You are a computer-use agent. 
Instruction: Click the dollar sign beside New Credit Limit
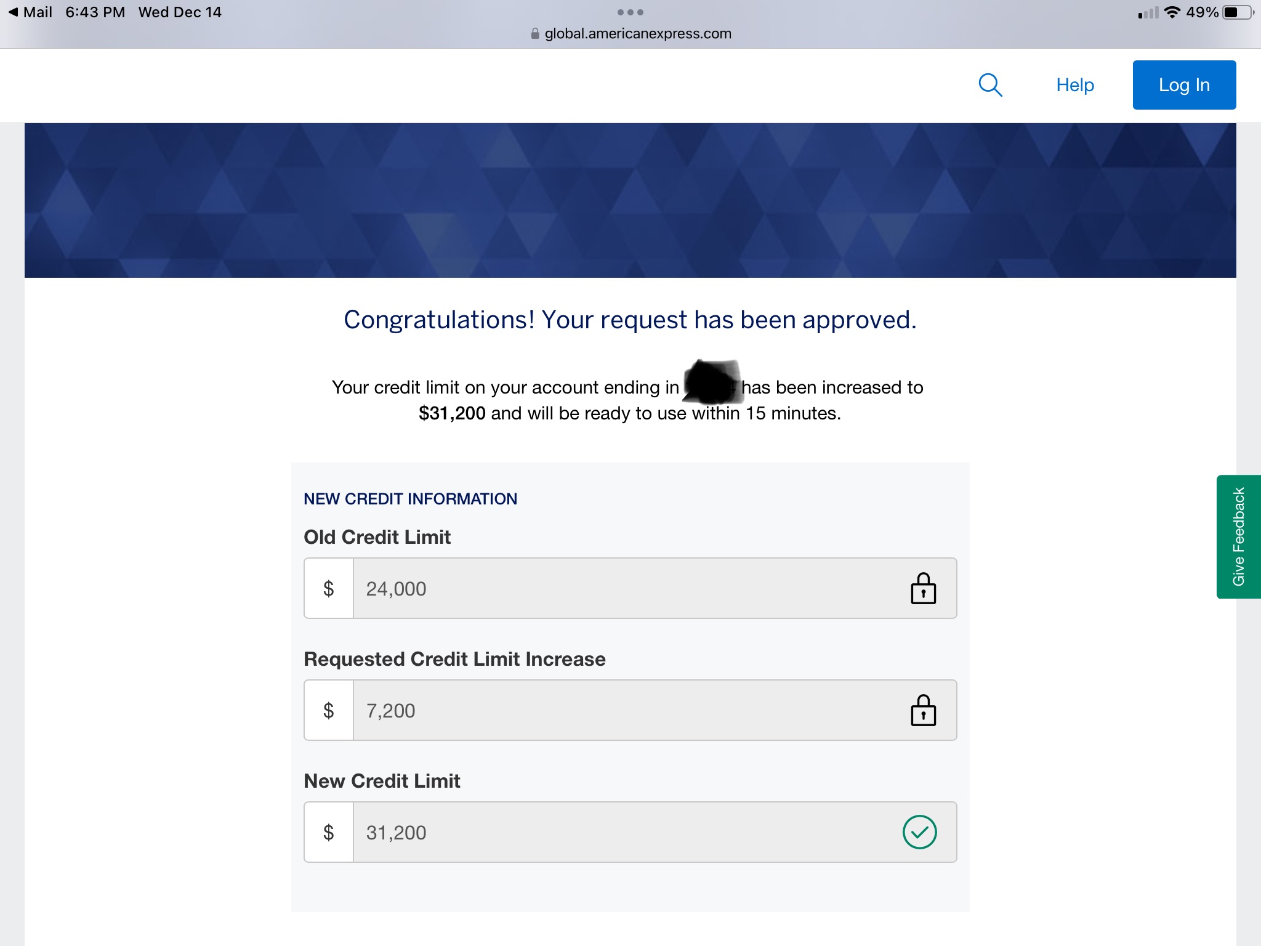(x=329, y=833)
